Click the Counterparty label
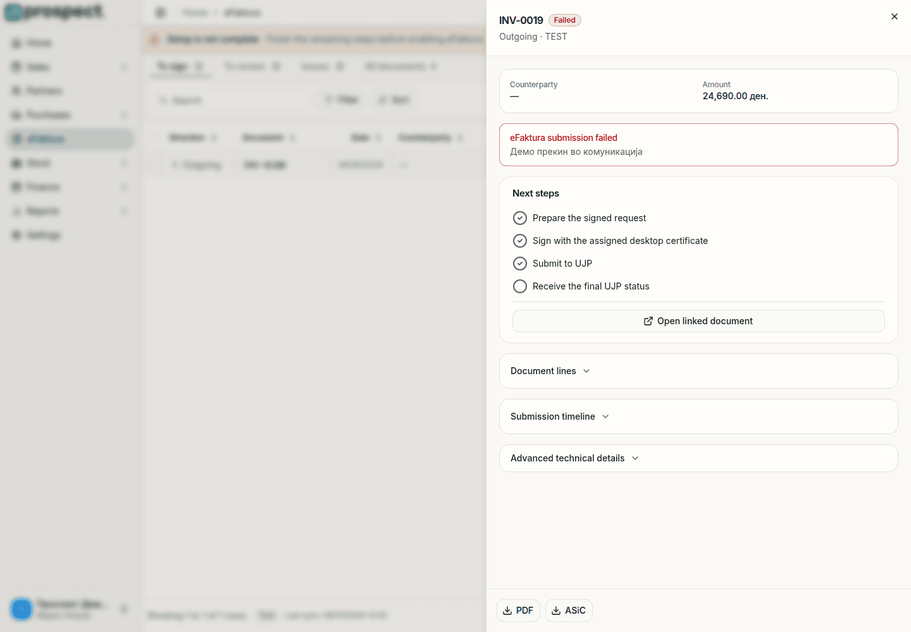The width and height of the screenshot is (911, 632). [x=534, y=85]
